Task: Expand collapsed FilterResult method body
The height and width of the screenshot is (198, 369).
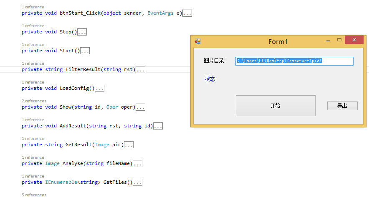Action: (x=141, y=70)
